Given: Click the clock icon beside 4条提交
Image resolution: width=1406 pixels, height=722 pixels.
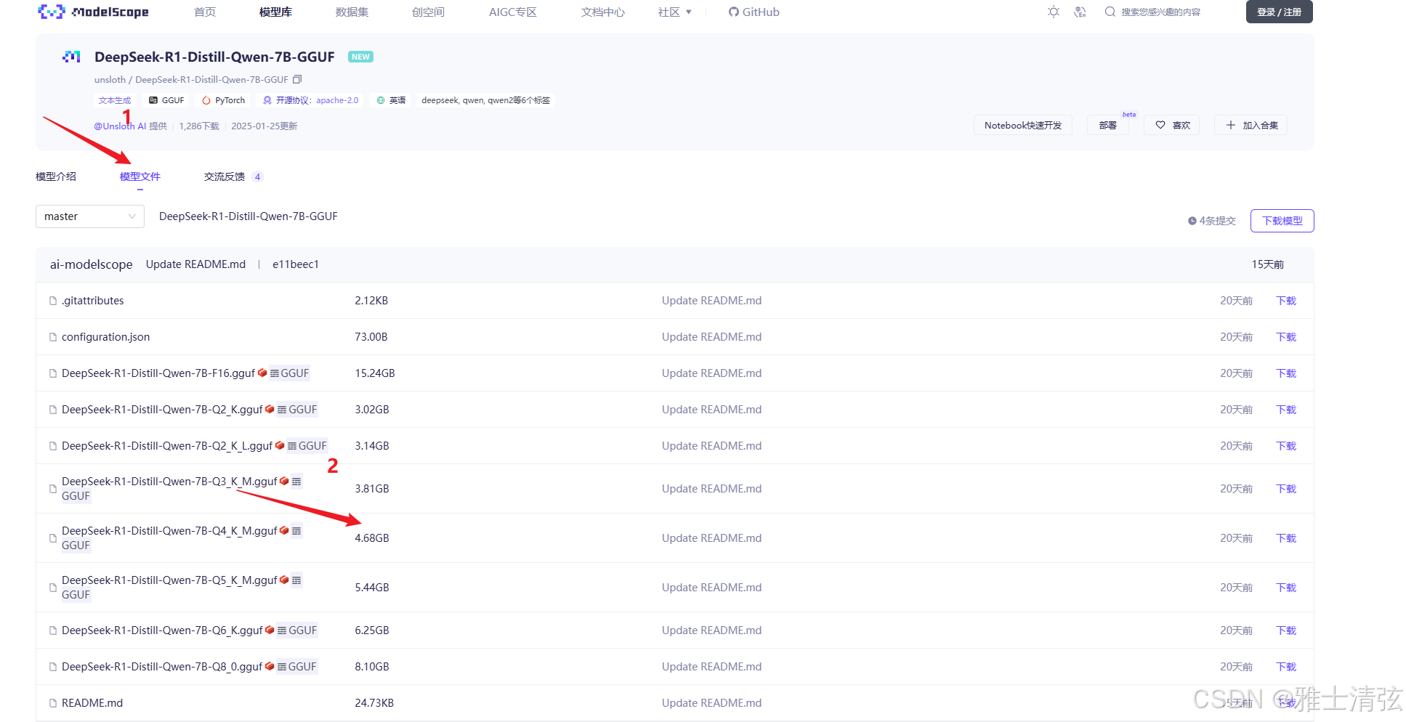Looking at the screenshot, I should [x=1192, y=221].
